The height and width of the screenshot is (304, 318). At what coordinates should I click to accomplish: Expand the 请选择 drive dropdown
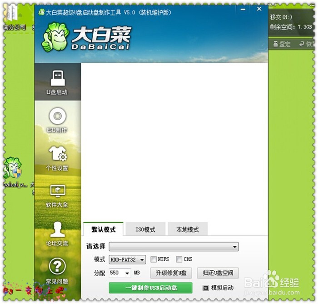(x=174, y=247)
